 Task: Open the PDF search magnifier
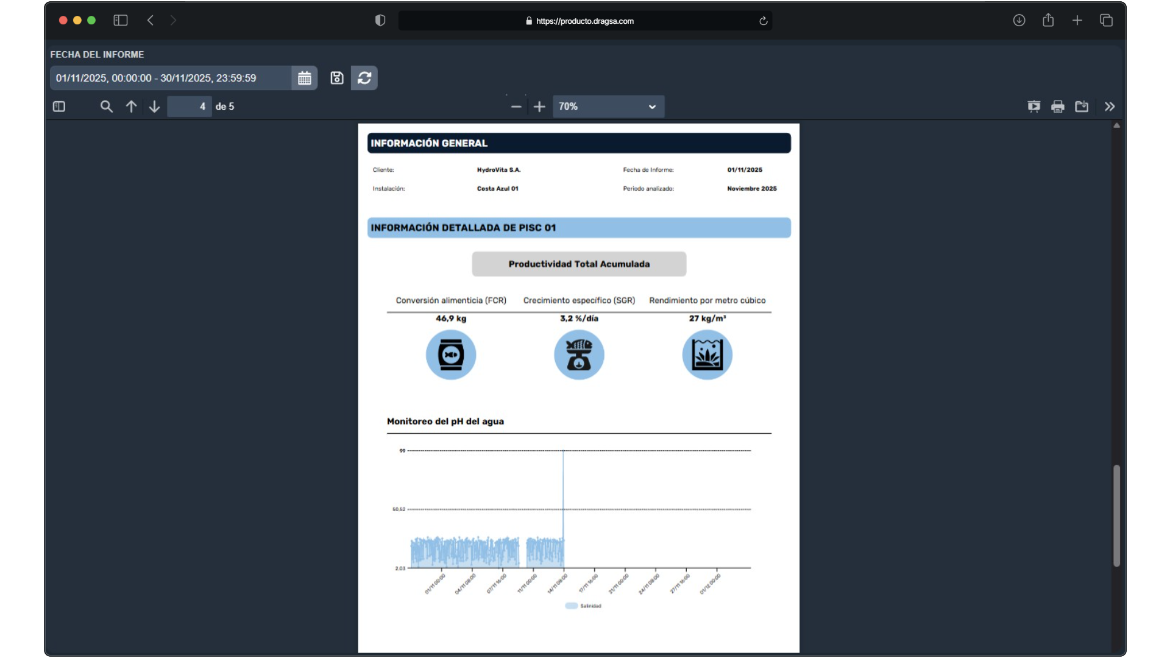(106, 107)
